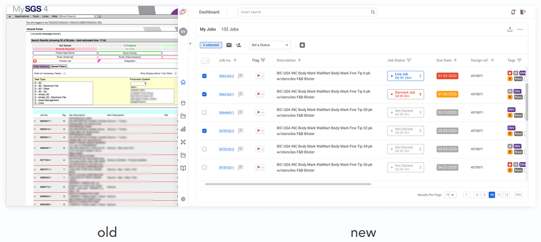Viewport: 541px width, 242px height.
Task: Open the notifications bell in new dashboard
Action: point(513,12)
